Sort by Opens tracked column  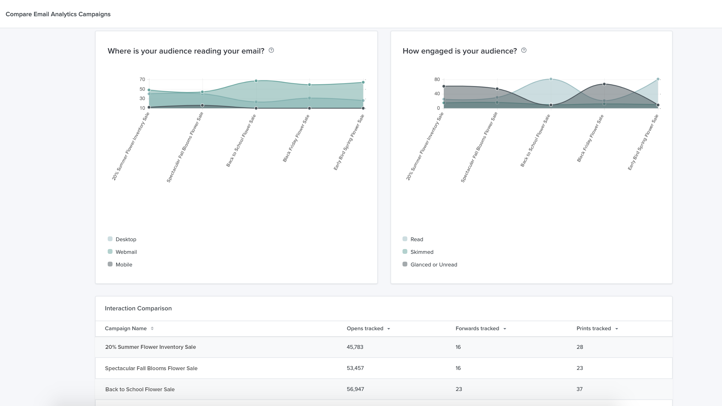point(365,328)
